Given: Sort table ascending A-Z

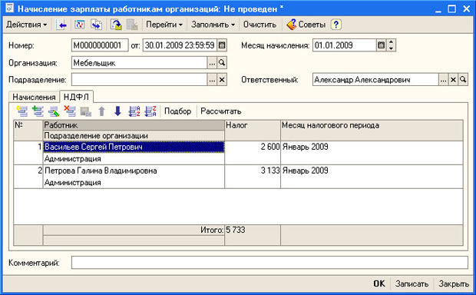Looking at the screenshot, I should pos(134,111).
